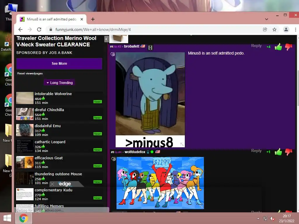Open direful Chinchilla post
This screenshot has width=299, height=224.
point(49,110)
